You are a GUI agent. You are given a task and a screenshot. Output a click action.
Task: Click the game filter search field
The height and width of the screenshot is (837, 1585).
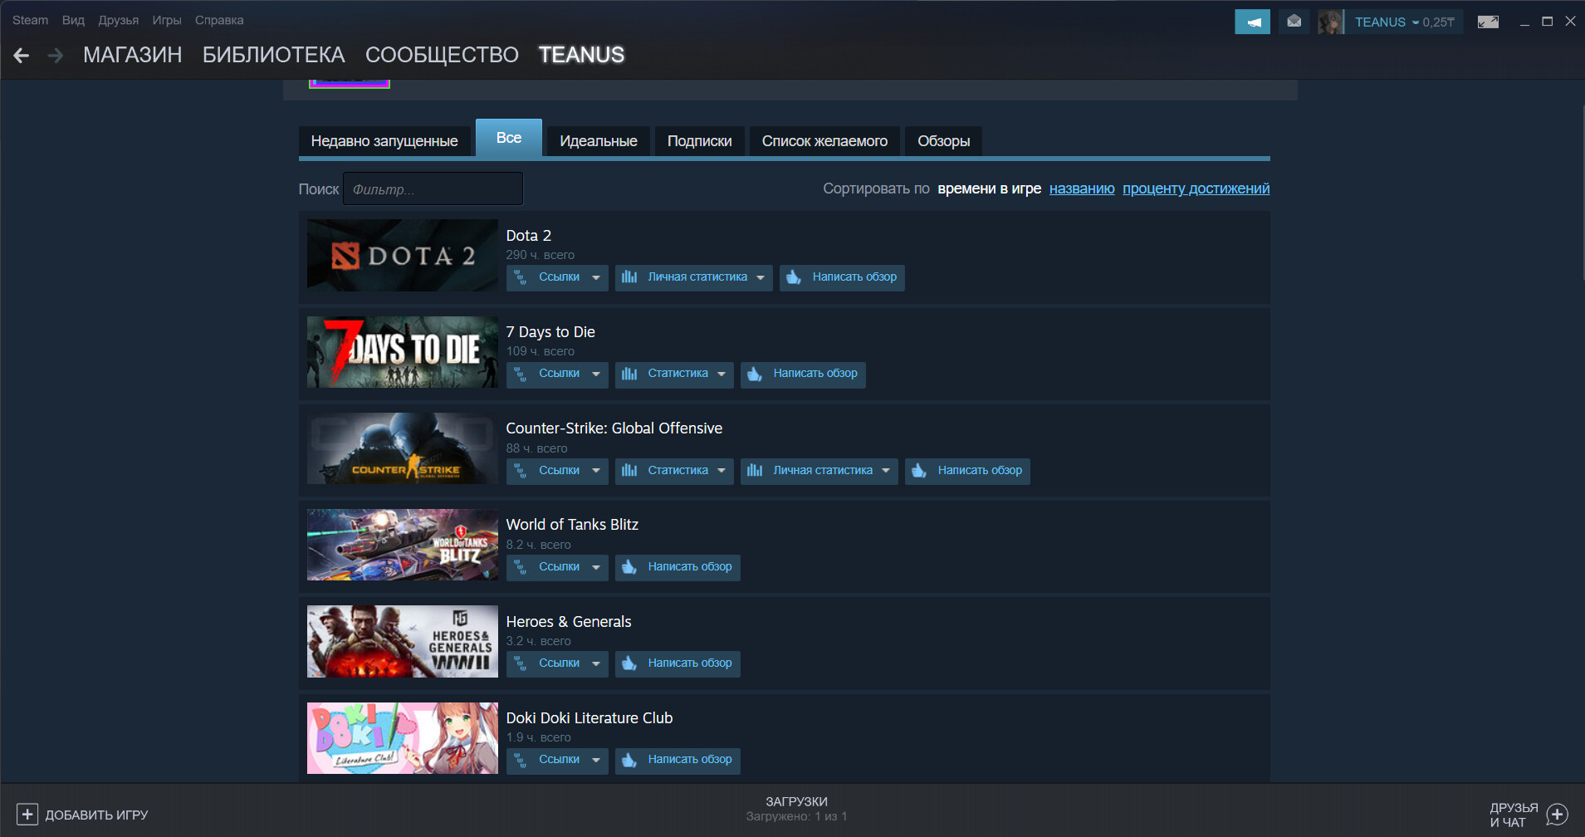pos(433,189)
